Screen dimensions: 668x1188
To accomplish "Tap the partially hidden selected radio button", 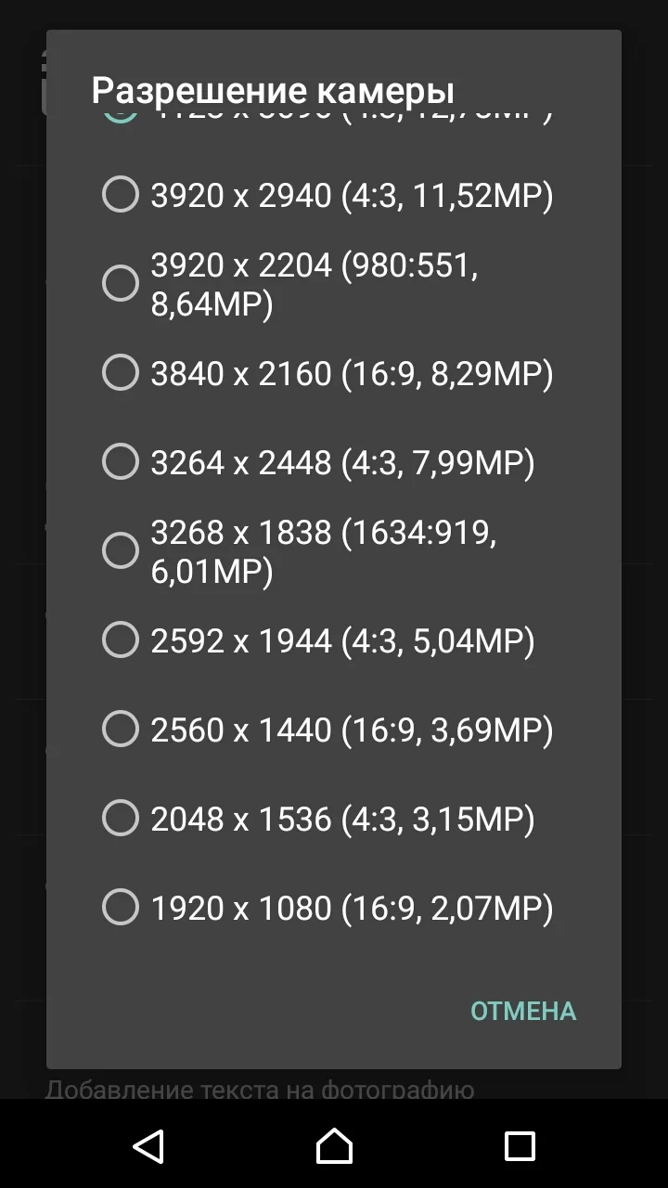I will (x=121, y=116).
